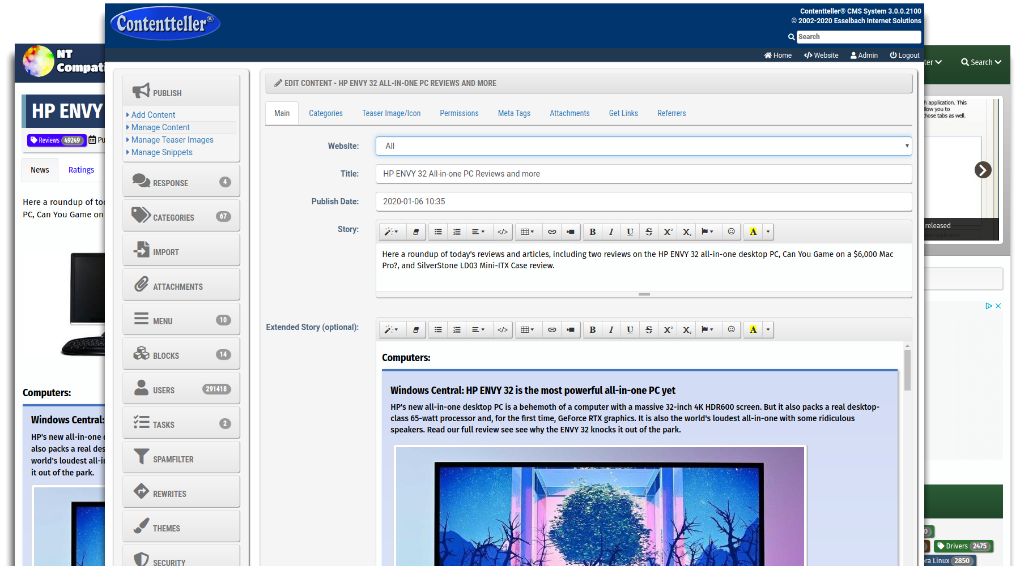Open table dropdown in Story toolbar
Viewport: 1020px width, 566px height.
(x=527, y=231)
